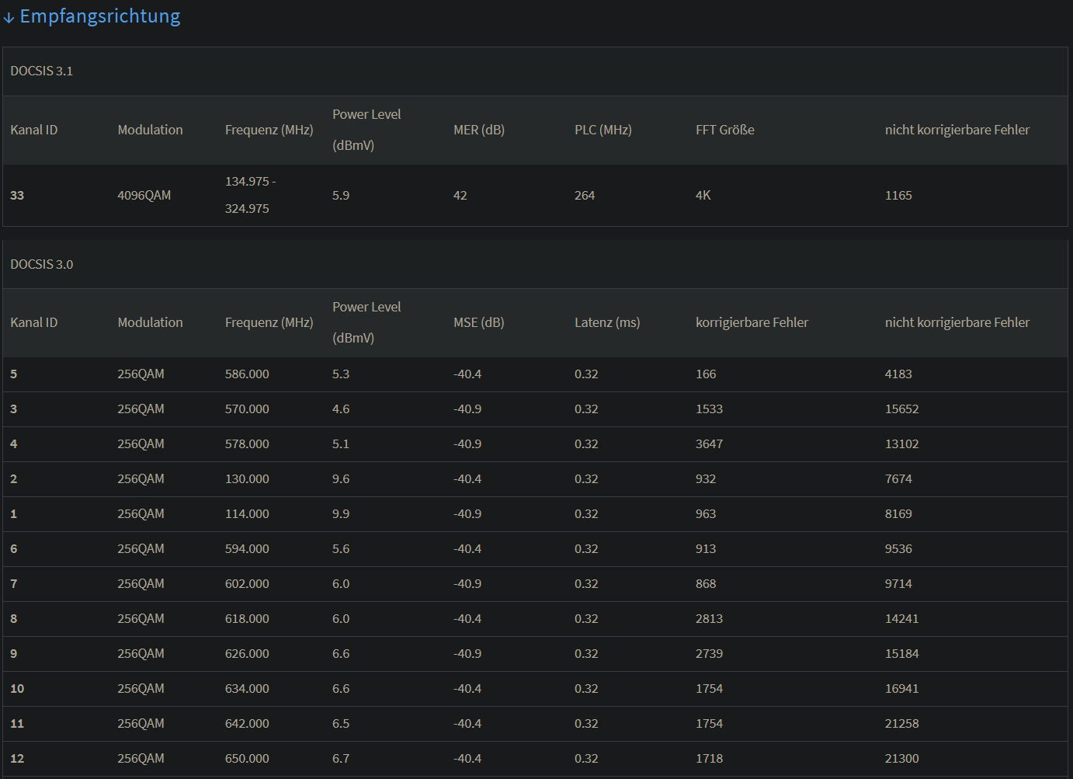Viewport: 1073px width, 779px height.
Task: Click uncorrectable errors value 13102
Action: pyautogui.click(x=902, y=443)
